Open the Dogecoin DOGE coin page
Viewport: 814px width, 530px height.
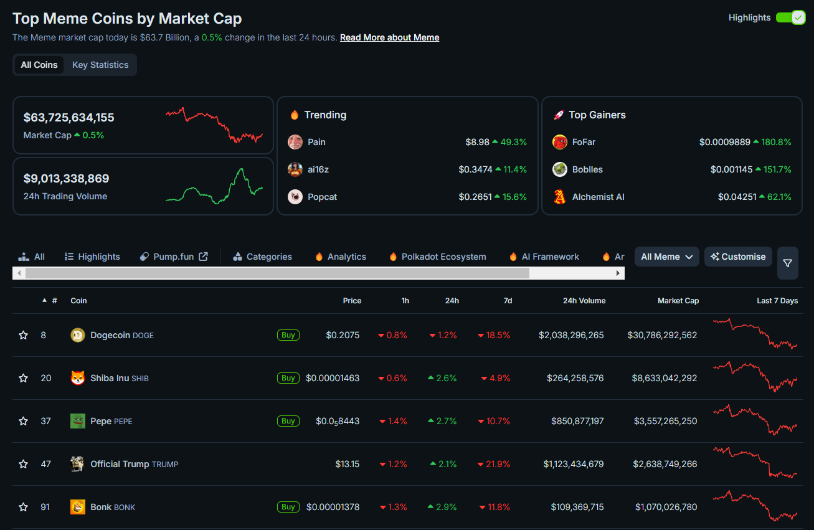(x=122, y=335)
